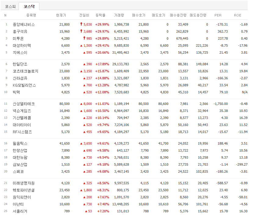Open stock 삼보산업
The height and width of the screenshot is (216, 255).
20,165
